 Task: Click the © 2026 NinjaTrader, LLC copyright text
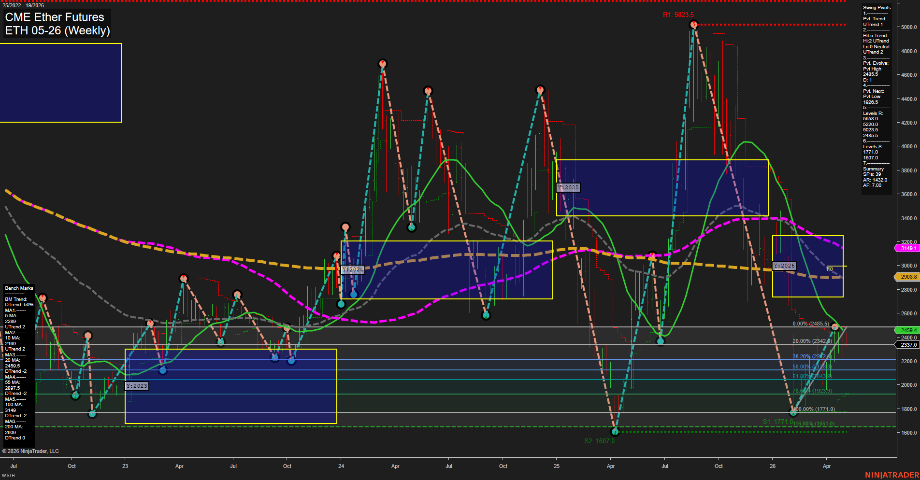[x=30, y=451]
